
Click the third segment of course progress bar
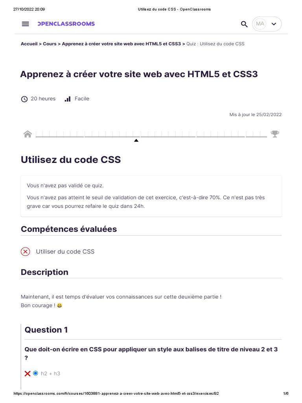pyautogui.click(x=168, y=134)
